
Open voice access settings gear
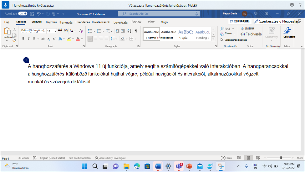coord(292,5)
